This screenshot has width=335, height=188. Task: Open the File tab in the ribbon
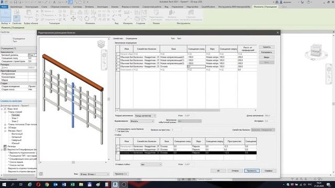[4, 7]
